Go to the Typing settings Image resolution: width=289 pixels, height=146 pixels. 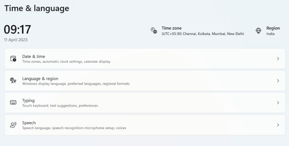29,101
